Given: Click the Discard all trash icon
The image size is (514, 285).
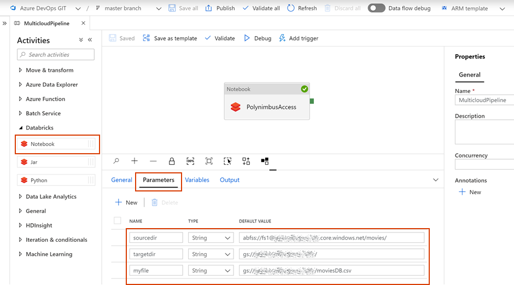Looking at the screenshot, I should 327,8.
